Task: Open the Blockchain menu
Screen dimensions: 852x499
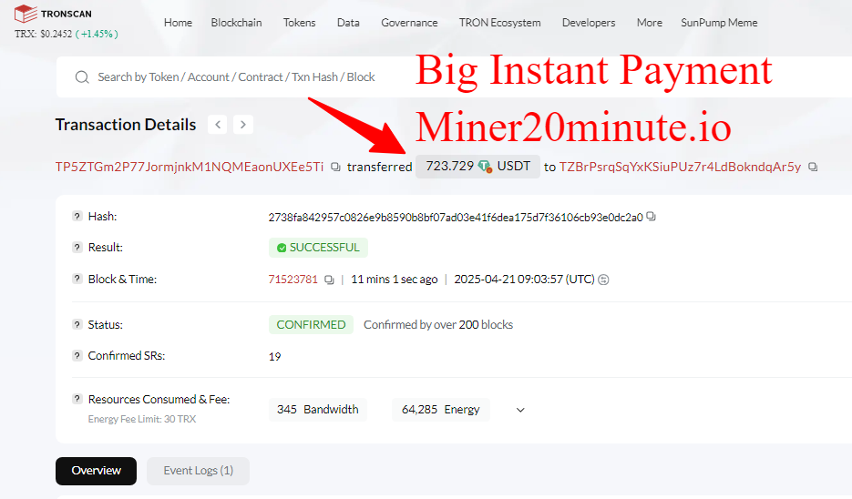Action: (x=236, y=23)
